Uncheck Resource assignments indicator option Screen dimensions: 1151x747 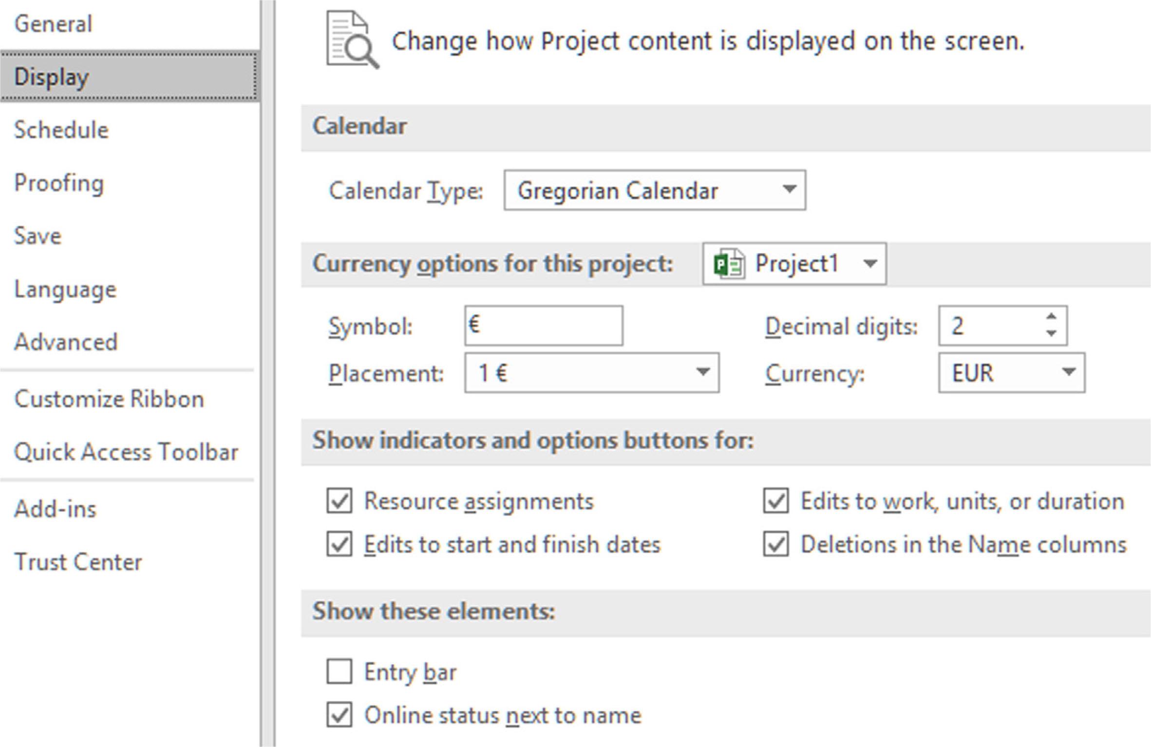tap(340, 501)
